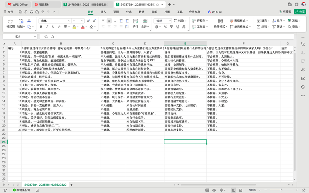Click the insert function fx icon

coord(53,37)
